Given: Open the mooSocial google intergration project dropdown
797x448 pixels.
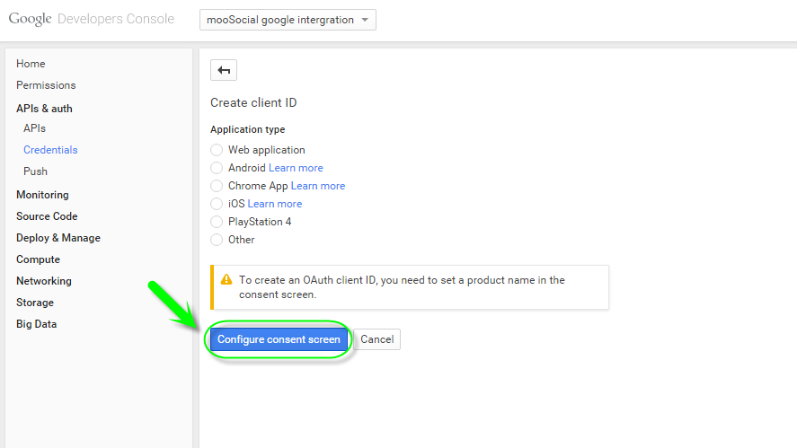Looking at the screenshot, I should coord(288,20).
